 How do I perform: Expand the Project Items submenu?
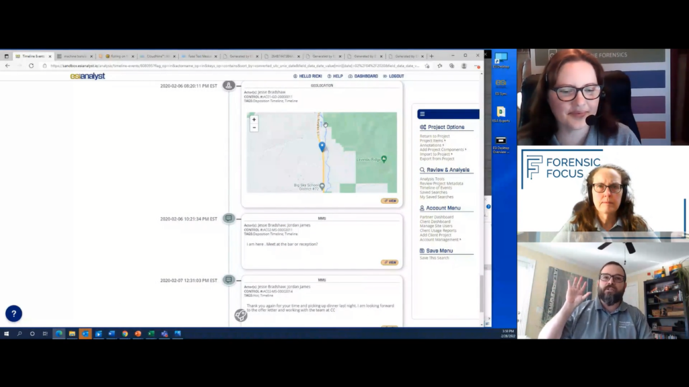(433, 141)
